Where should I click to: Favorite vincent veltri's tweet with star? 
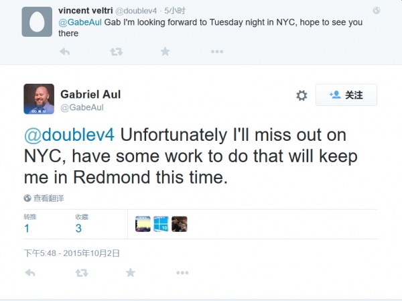coord(165,52)
